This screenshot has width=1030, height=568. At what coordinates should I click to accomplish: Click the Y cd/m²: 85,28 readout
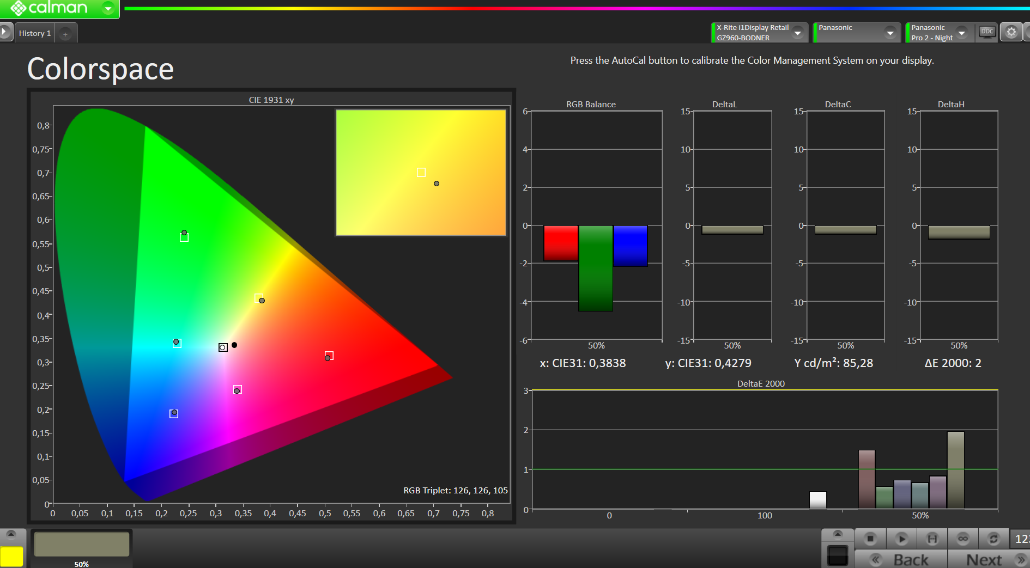[833, 363]
